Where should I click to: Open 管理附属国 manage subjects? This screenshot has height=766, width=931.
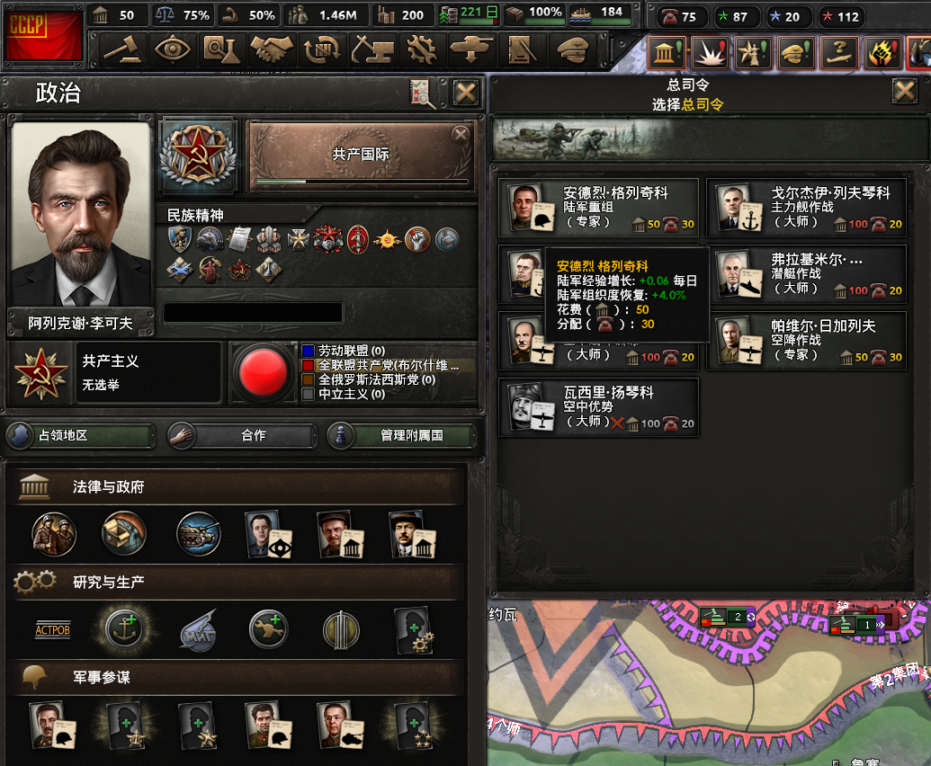[x=401, y=435]
